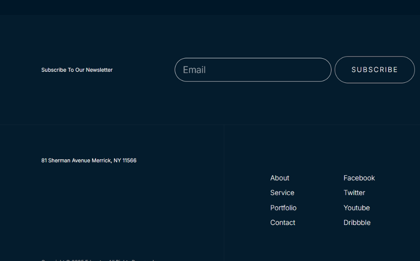Viewport: 420px width, 261px height.
Task: Select the Contact footer link
Action: coord(282,223)
